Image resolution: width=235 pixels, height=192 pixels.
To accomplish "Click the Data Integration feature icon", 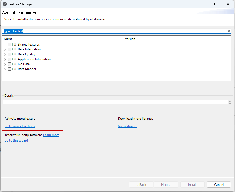I will tap(14, 49).
